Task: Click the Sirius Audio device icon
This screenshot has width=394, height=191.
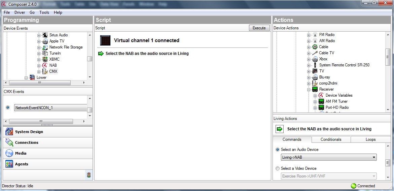Action: click(45, 35)
